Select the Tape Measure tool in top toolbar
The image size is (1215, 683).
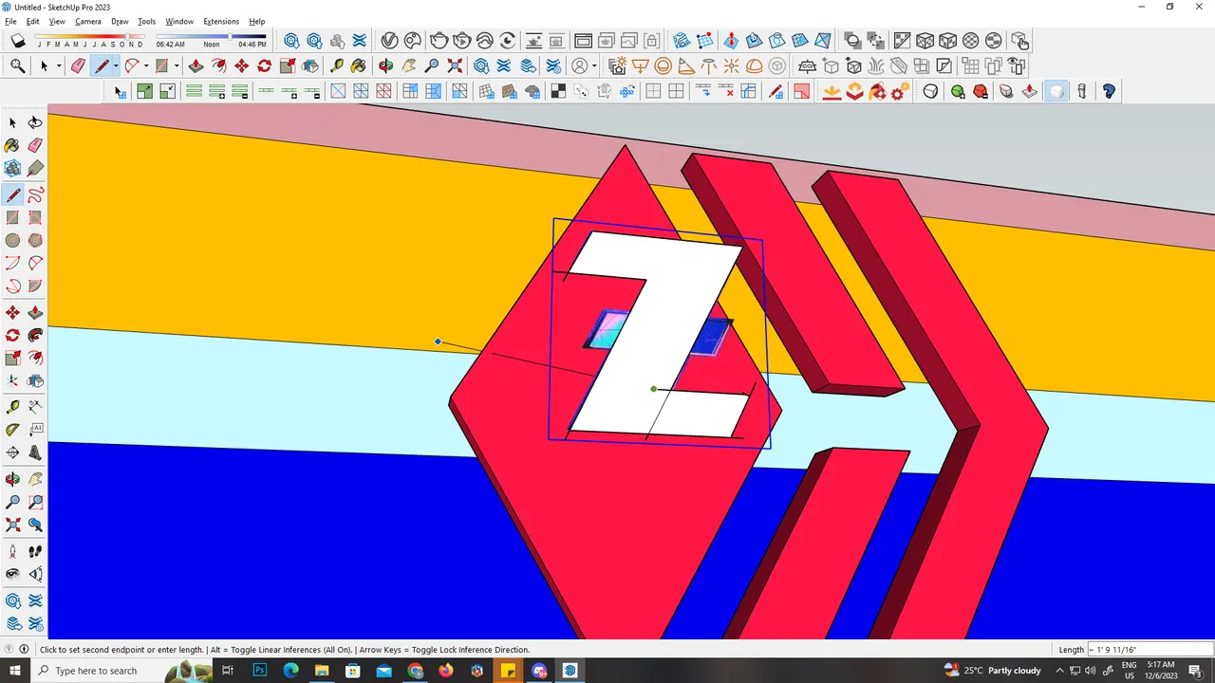pos(336,65)
